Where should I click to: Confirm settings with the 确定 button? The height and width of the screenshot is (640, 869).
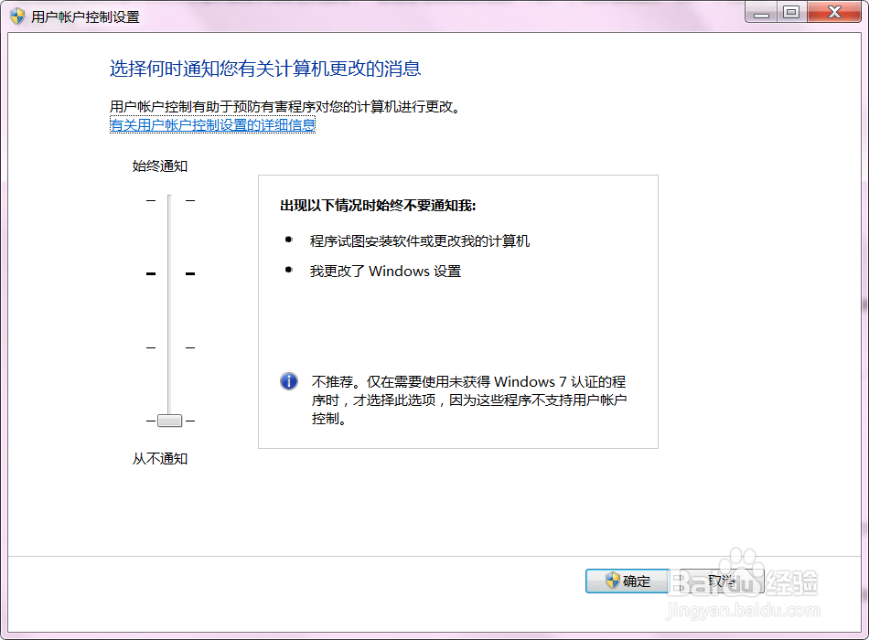click(627, 581)
